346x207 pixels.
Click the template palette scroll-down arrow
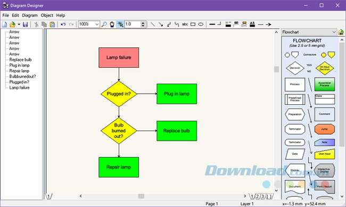tap(342, 196)
